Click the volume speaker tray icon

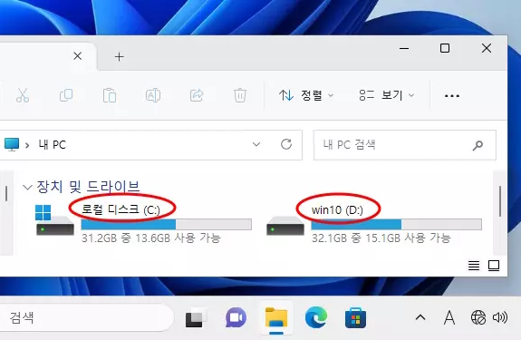click(500, 317)
